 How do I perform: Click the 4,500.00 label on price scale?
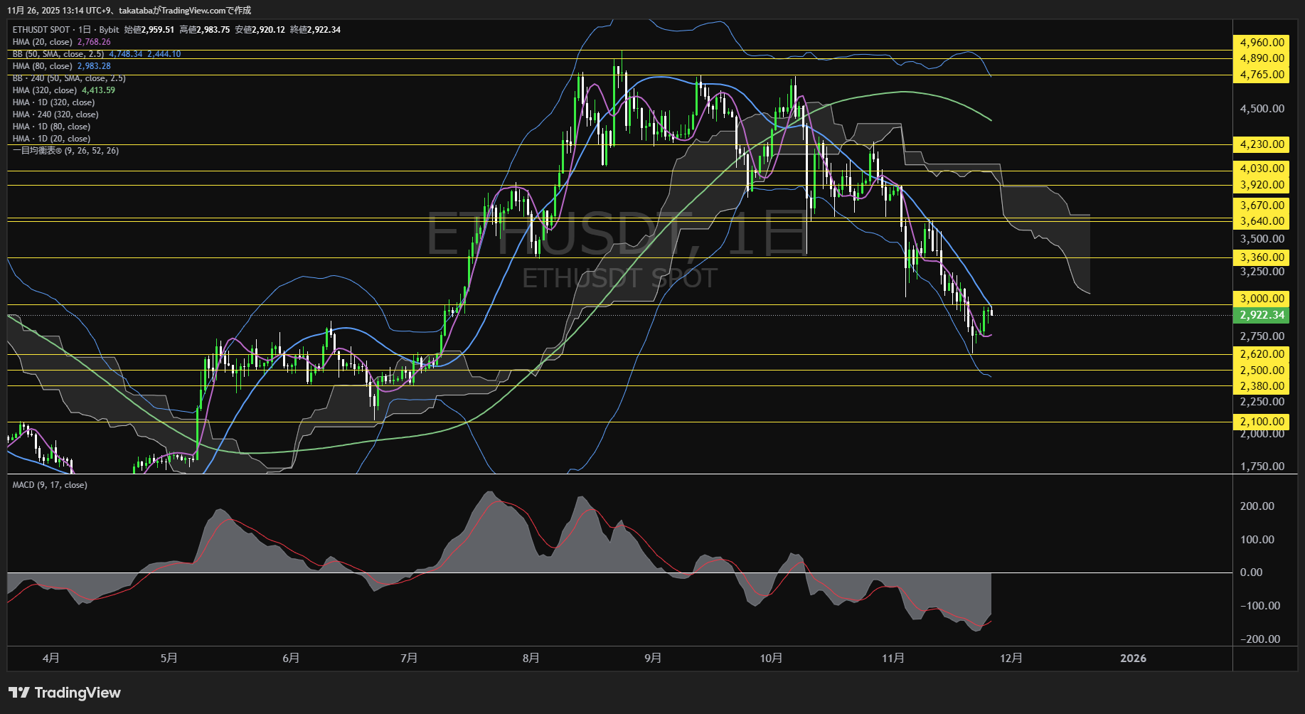pyautogui.click(x=1262, y=109)
